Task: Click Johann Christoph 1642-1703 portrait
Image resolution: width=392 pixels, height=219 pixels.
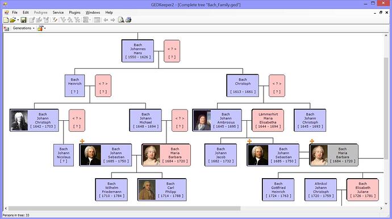Action: pos(19,120)
